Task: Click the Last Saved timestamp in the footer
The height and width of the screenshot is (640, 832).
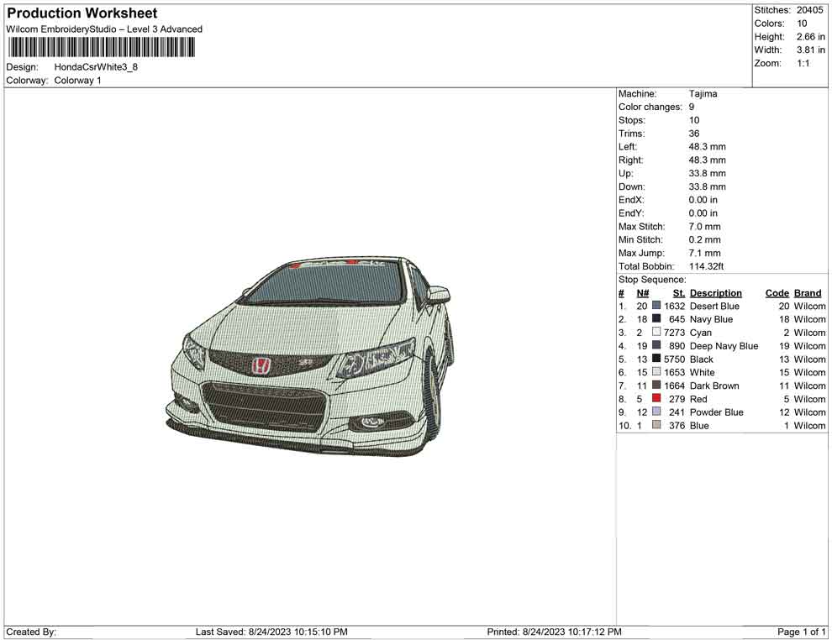Action: [271, 632]
